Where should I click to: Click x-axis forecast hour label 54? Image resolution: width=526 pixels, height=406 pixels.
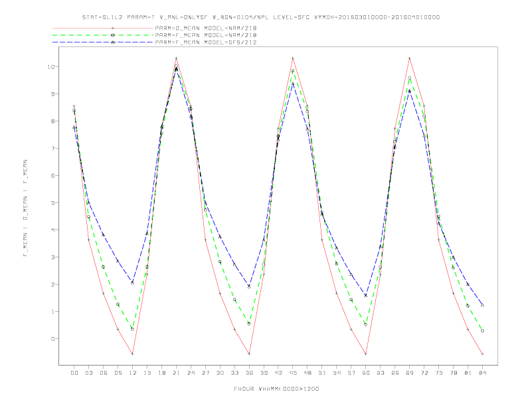(x=337, y=373)
